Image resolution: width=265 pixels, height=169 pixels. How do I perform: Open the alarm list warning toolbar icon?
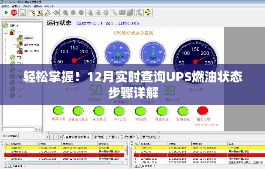point(40,13)
